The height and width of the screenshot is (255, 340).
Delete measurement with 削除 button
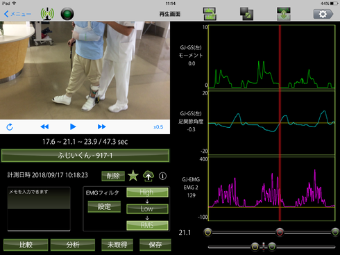click(113, 176)
